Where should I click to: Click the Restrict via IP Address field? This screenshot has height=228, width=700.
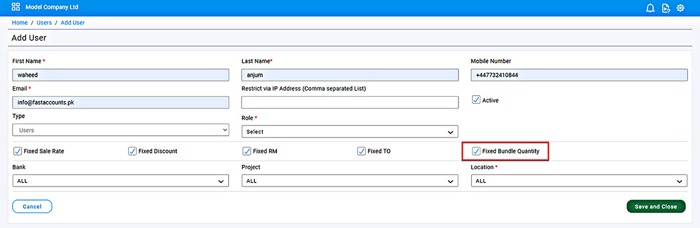(350, 102)
